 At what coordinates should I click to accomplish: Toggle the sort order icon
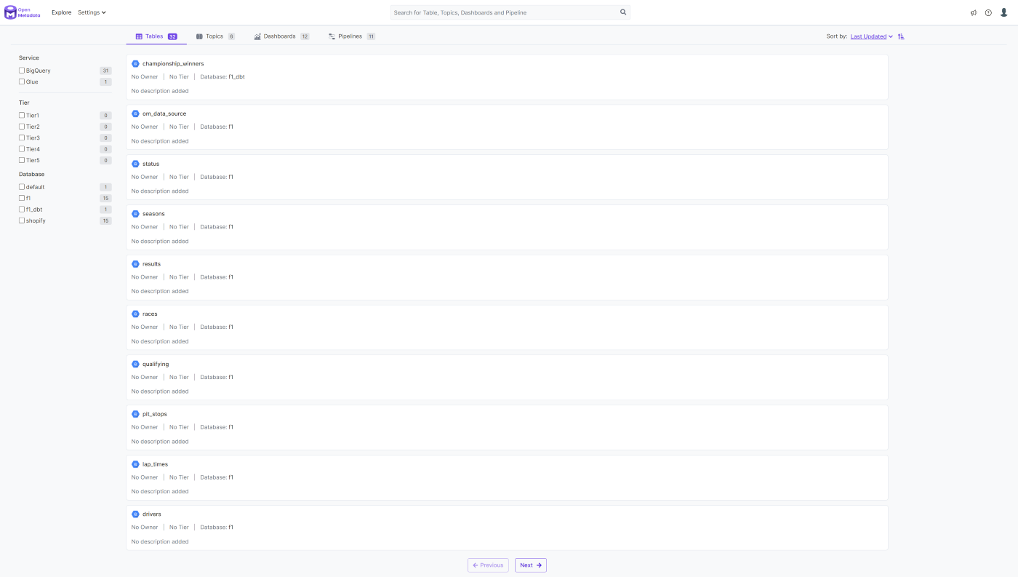(x=901, y=36)
